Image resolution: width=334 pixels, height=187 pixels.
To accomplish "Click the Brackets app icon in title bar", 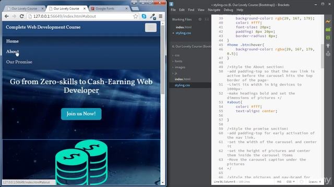I will [171, 4].
